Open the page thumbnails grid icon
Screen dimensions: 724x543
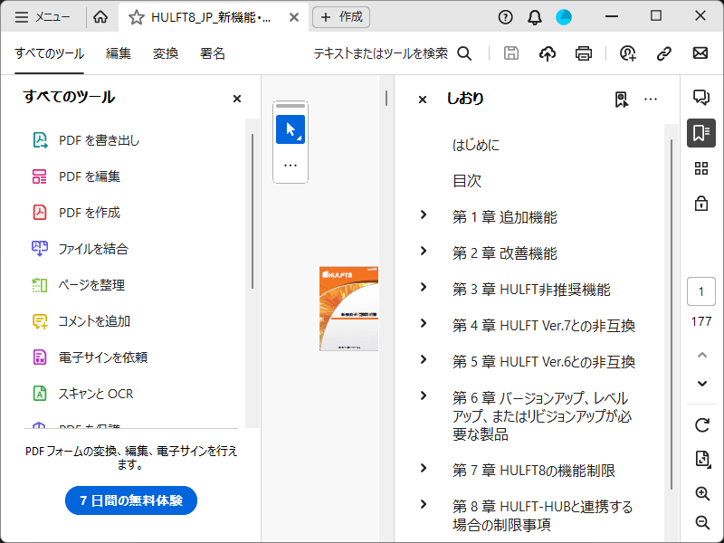click(x=701, y=168)
